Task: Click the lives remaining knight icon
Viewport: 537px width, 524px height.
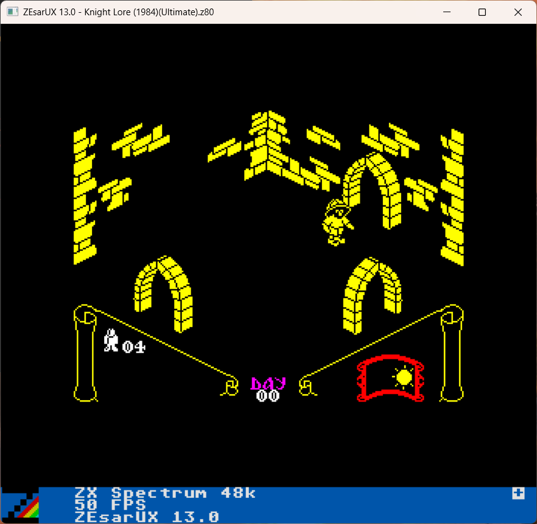Action: coord(111,340)
